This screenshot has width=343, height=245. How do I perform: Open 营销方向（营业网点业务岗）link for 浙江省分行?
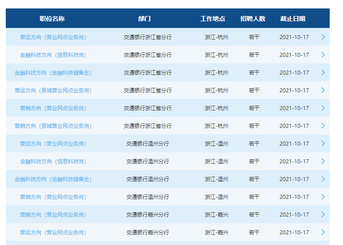53,108
